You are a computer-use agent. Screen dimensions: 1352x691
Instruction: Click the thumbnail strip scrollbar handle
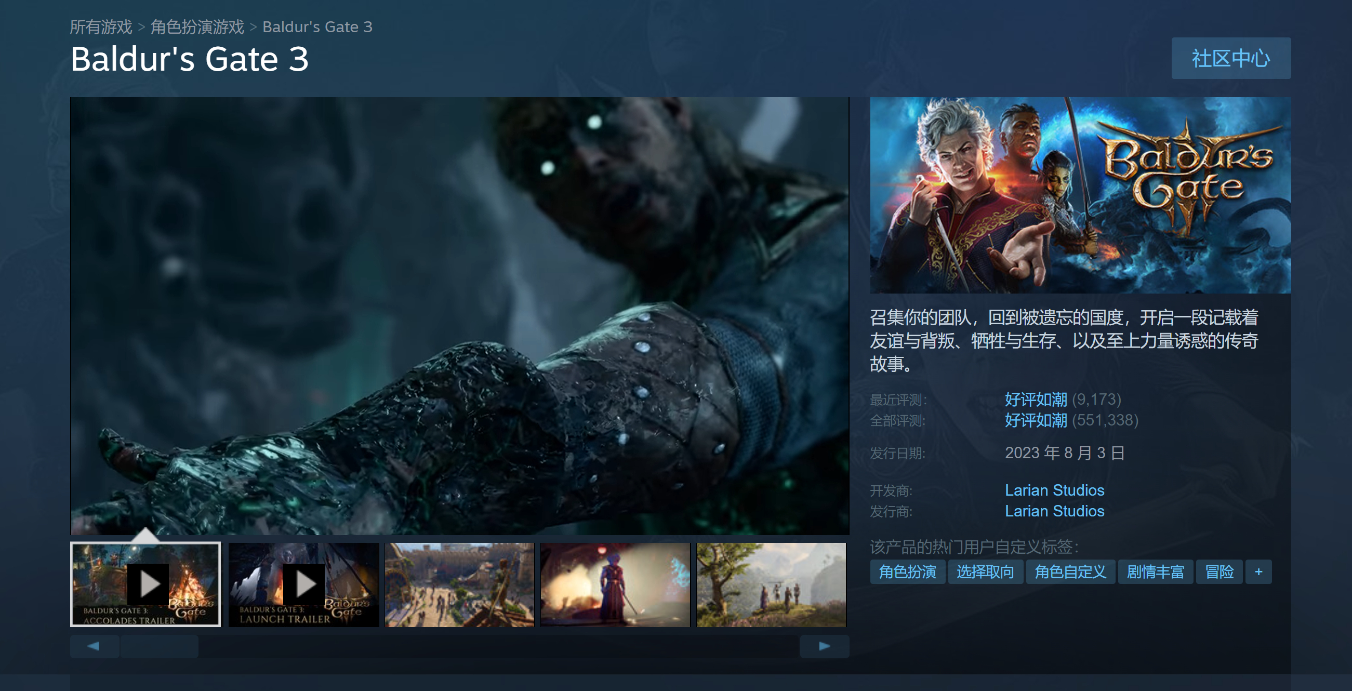pos(160,646)
